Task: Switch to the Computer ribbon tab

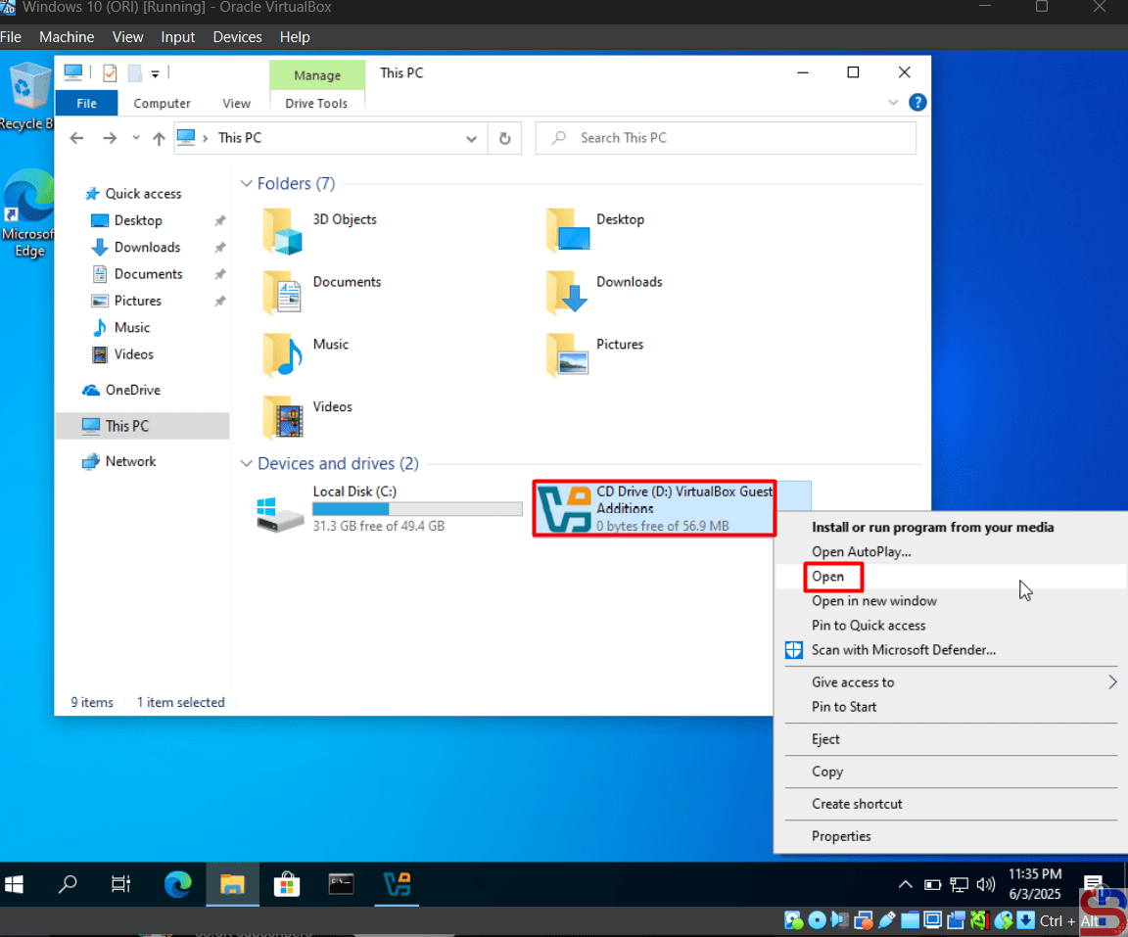Action: click(x=162, y=103)
